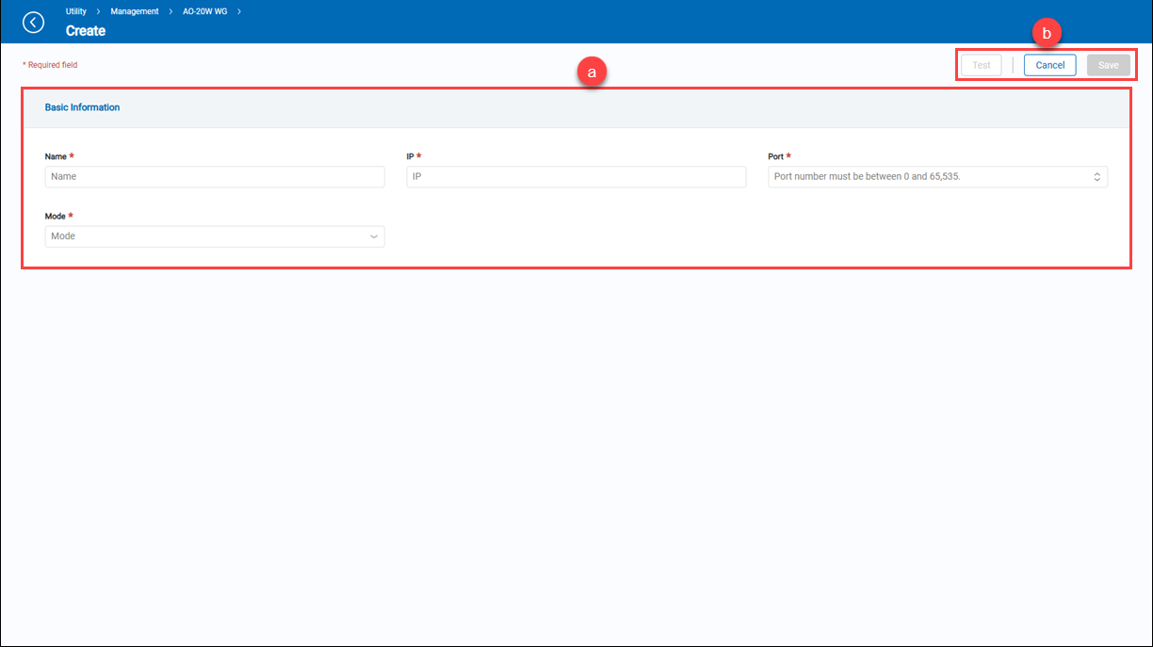
Task: Click the Port field label
Action: (775, 156)
